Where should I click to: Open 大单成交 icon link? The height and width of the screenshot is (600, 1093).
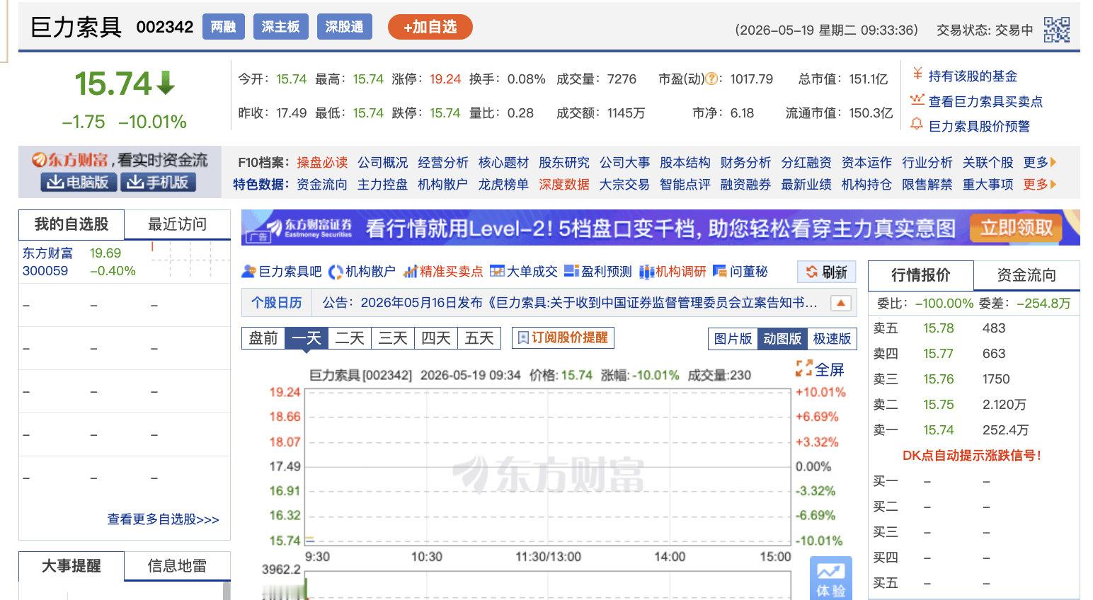(x=524, y=272)
